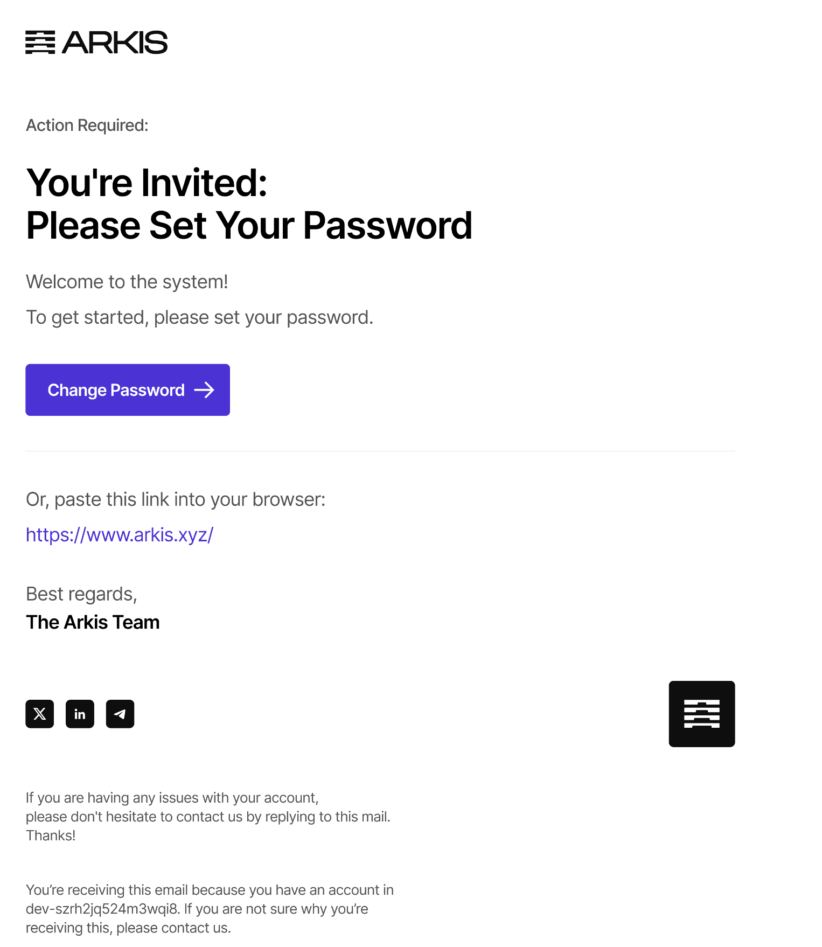Click "The Arkis Team" signature

(93, 622)
